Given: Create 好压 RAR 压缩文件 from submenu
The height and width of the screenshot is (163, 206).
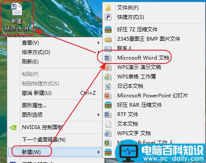Looking at the screenshot, I should click(139, 105).
